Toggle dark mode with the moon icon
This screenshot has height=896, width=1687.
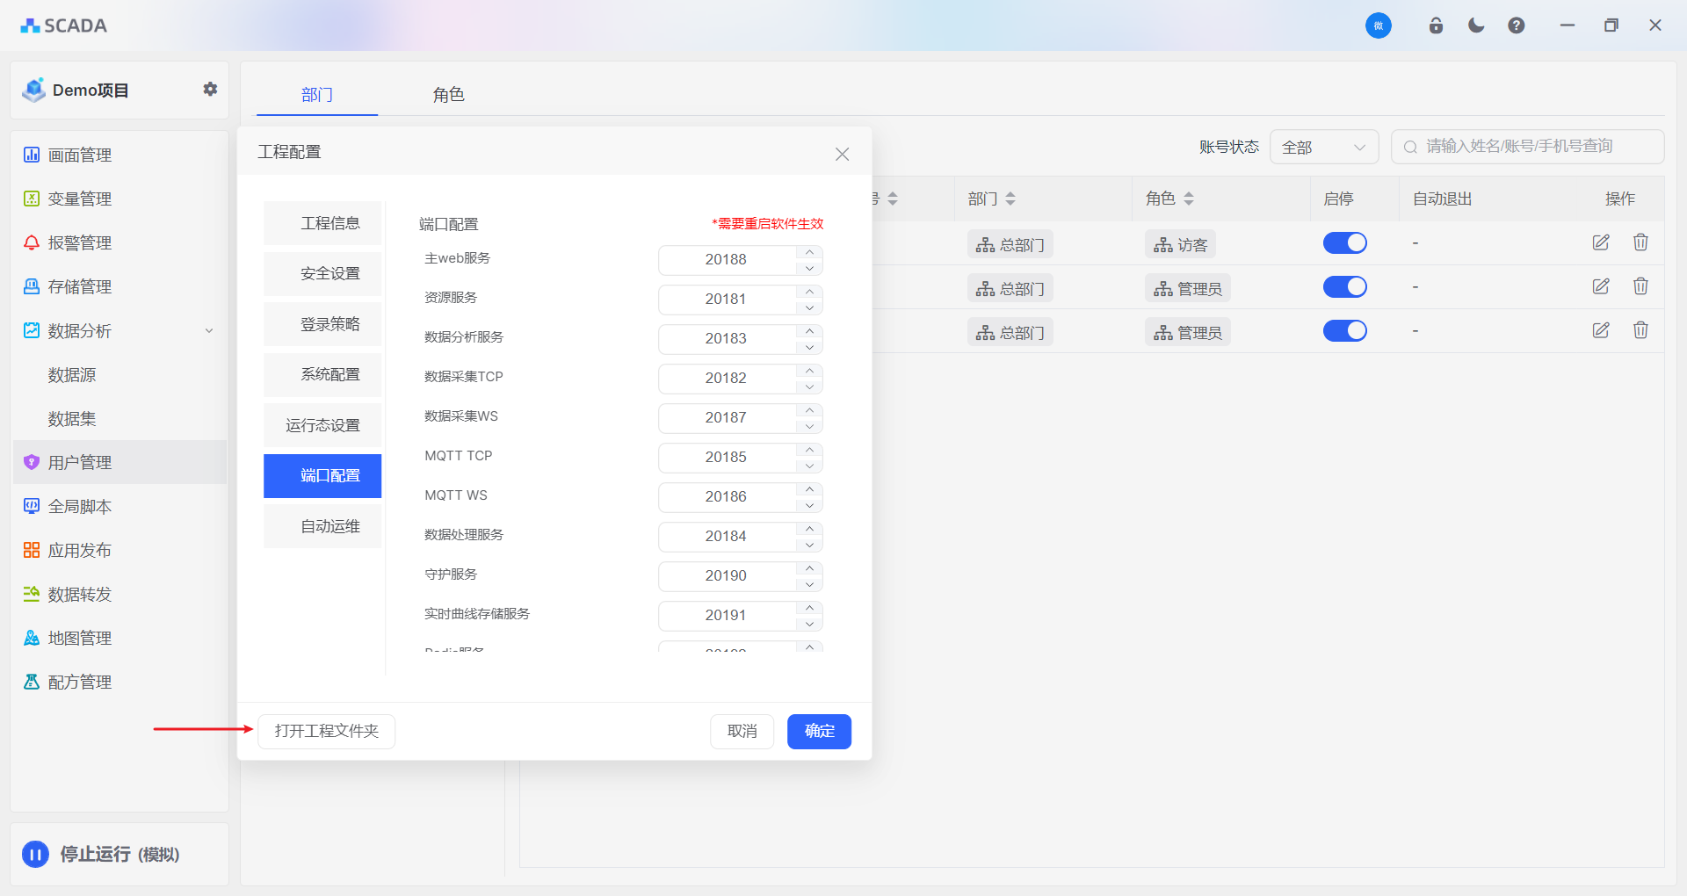[1476, 25]
